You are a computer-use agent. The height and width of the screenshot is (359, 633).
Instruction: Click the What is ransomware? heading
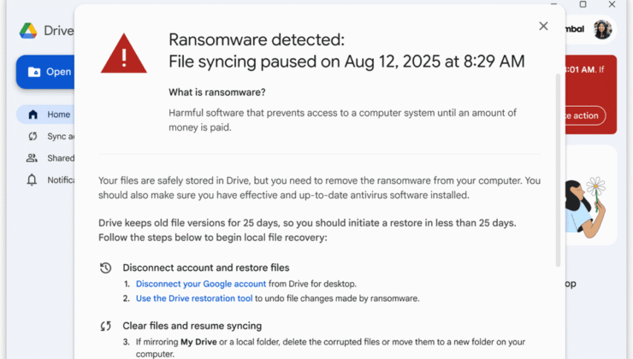click(217, 92)
